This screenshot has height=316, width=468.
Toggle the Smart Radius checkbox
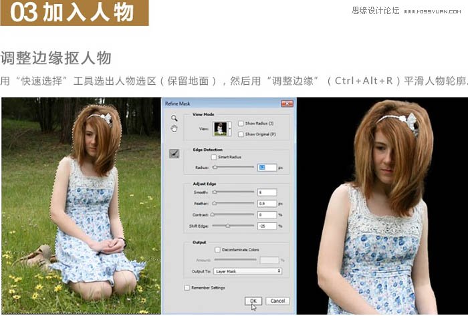[213, 157]
